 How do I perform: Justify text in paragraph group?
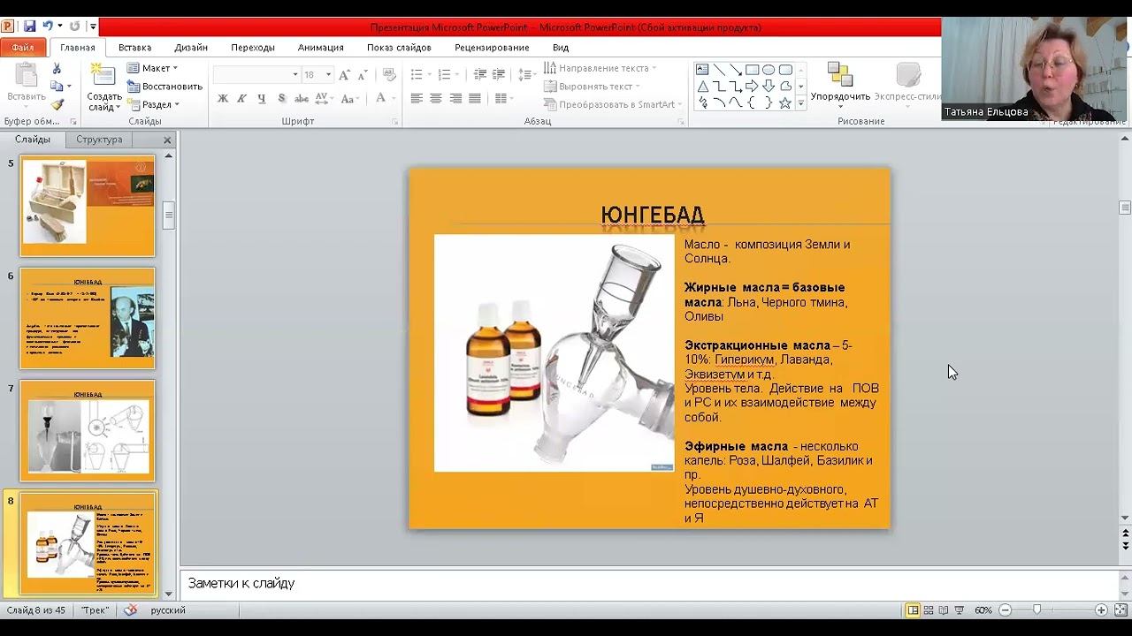(475, 99)
